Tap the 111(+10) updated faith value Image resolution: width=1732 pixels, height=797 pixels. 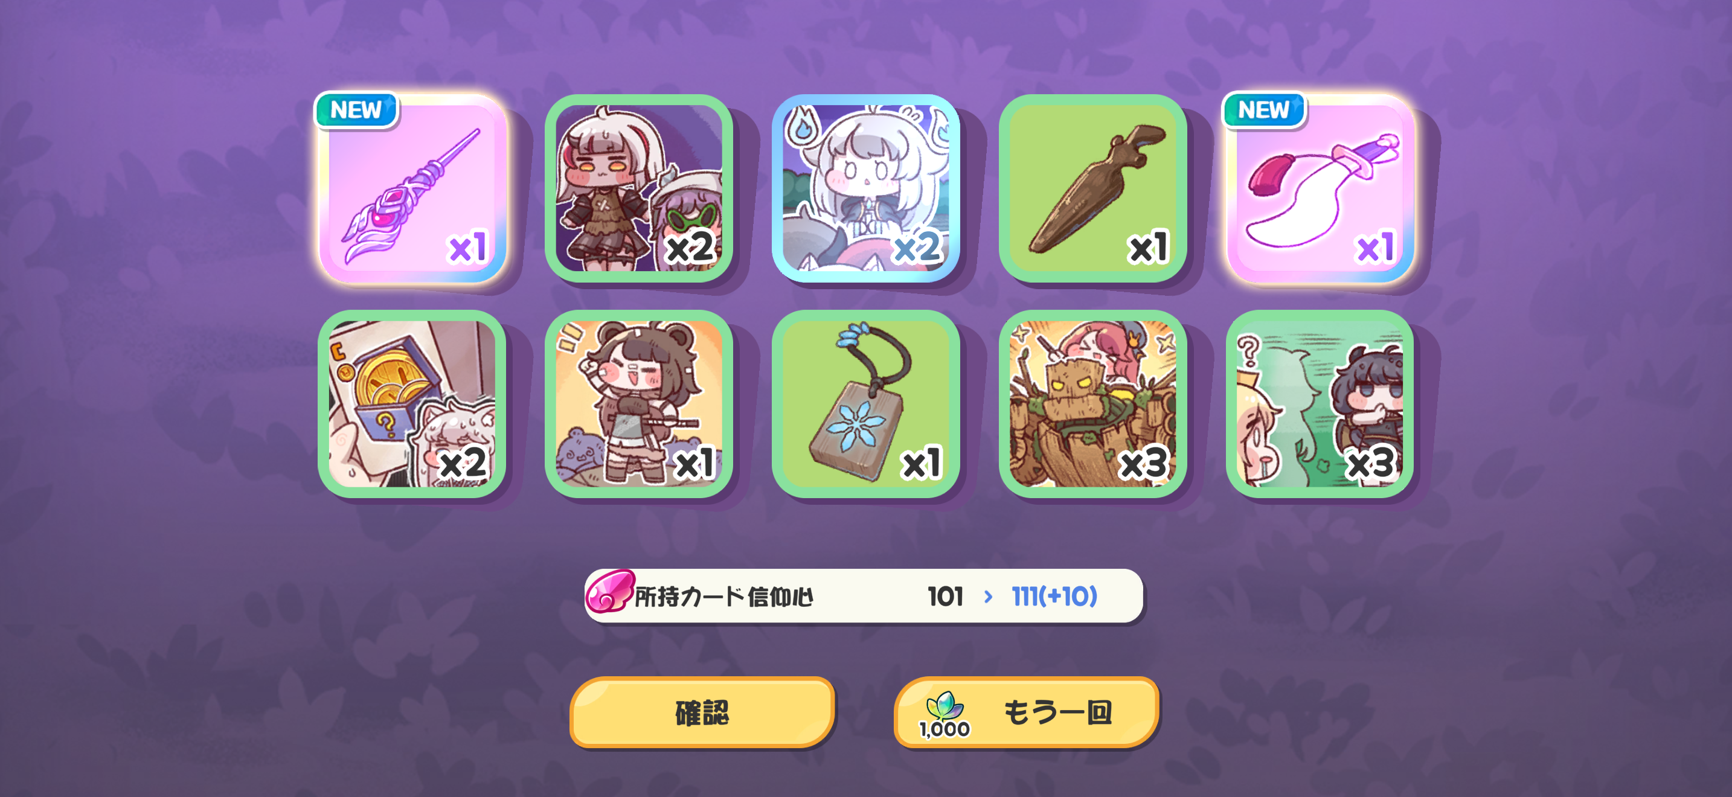tap(1054, 596)
